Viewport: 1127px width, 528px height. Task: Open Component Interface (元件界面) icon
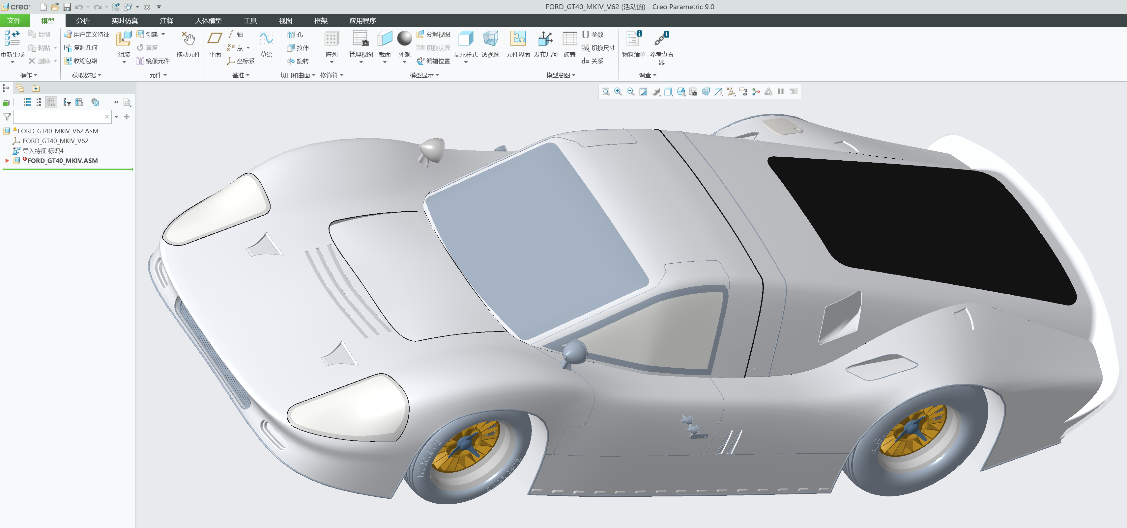518,39
